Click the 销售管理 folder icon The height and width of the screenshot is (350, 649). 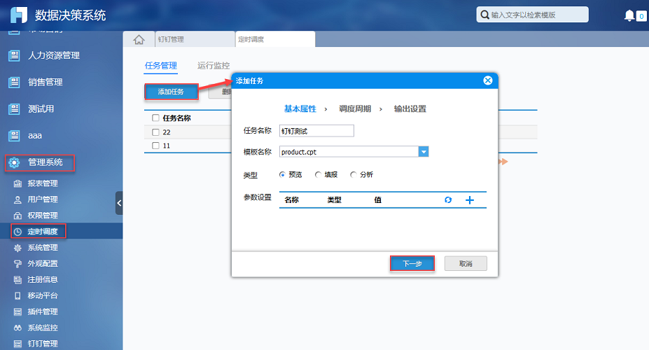[14, 83]
